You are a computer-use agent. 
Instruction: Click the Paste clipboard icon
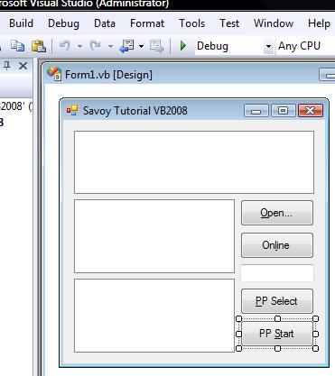tap(39, 46)
